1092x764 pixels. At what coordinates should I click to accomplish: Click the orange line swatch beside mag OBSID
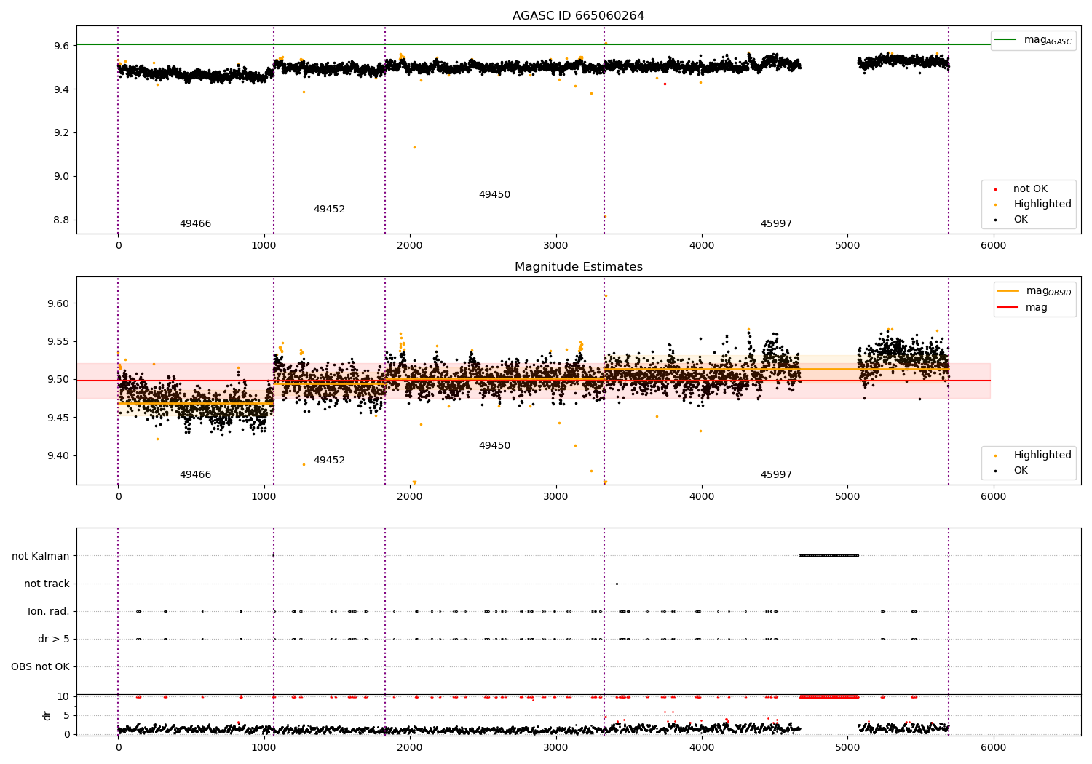click(x=1008, y=291)
